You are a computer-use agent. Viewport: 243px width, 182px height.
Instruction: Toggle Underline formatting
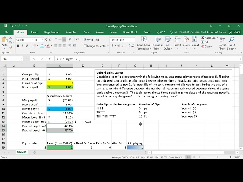coord(27,46)
